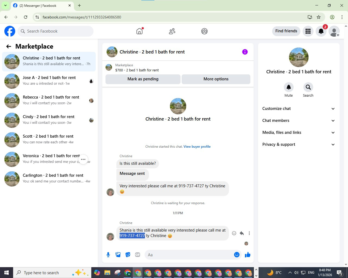Screen dimensions: 348x278
Task: Open the account profile avatar menu
Action: point(334,31)
